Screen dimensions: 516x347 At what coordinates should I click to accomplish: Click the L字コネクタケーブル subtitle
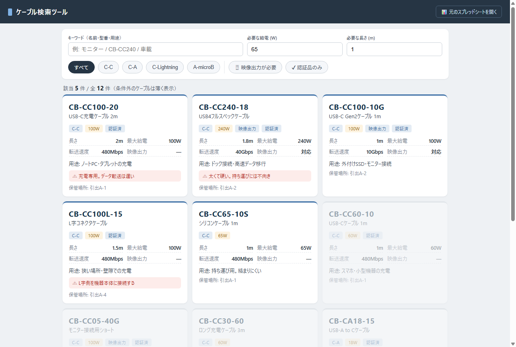[88, 223]
